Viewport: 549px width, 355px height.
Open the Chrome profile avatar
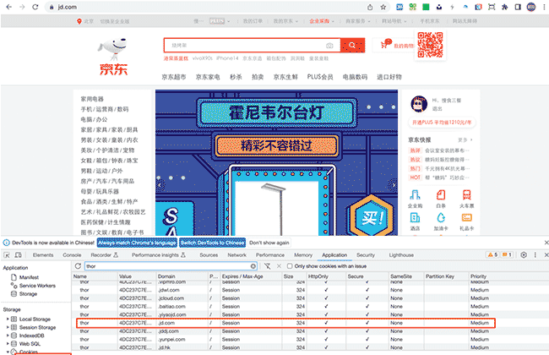pos(531,7)
